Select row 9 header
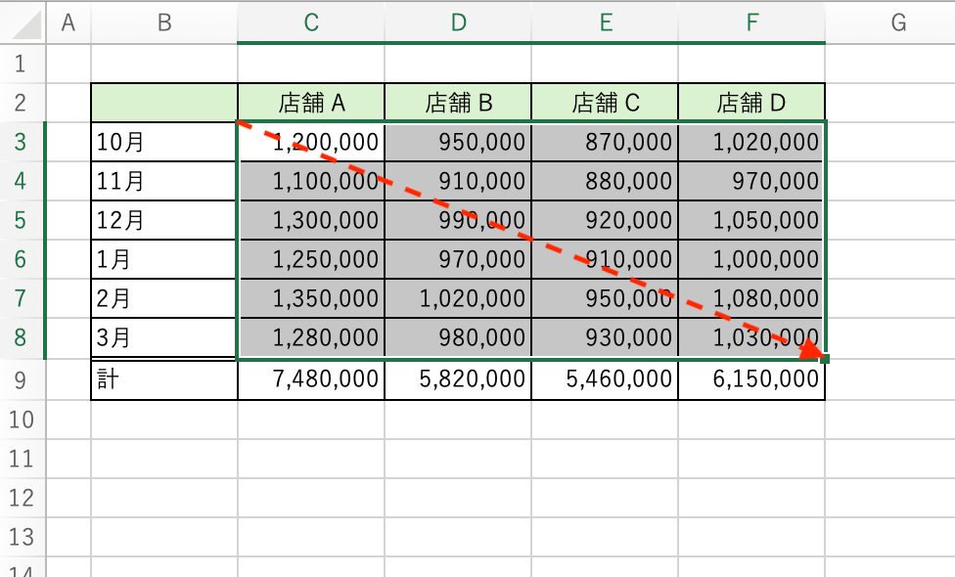This screenshot has width=955, height=577. (22, 379)
